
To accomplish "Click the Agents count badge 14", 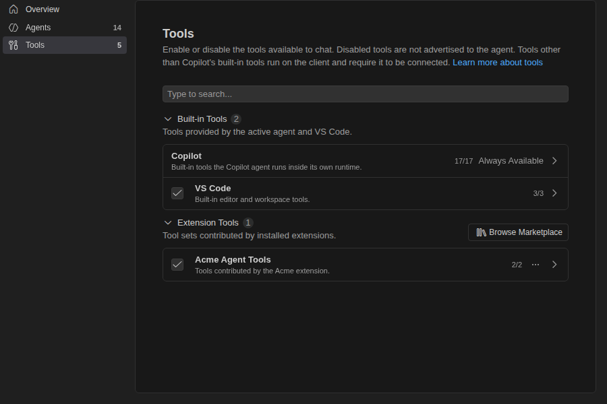I will pyautogui.click(x=117, y=28).
